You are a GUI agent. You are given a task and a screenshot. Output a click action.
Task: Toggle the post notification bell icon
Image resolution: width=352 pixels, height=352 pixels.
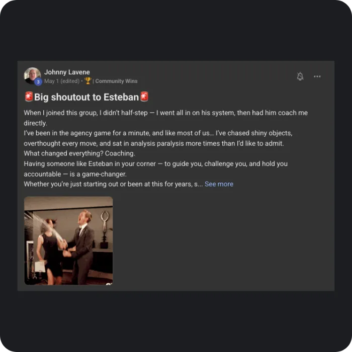pyautogui.click(x=300, y=76)
